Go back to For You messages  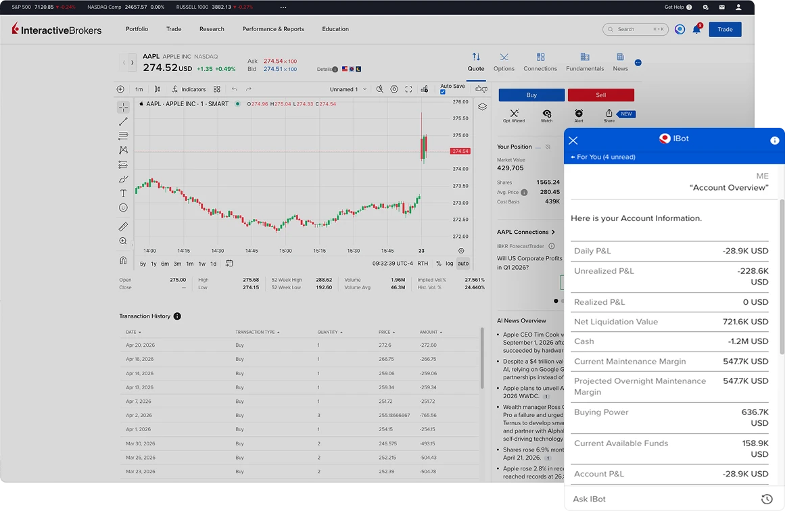[603, 157]
